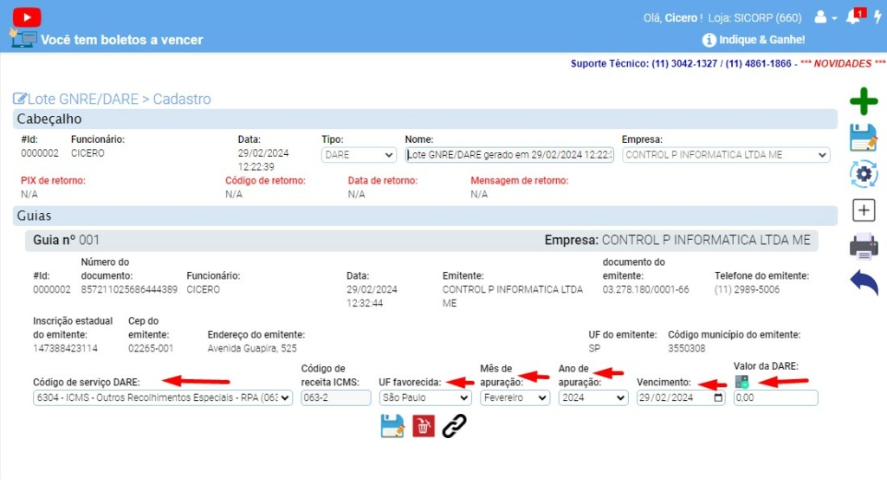This screenshot has height=497, width=887.
Task: Click the Valor da DARE amount field
Action: point(775,398)
